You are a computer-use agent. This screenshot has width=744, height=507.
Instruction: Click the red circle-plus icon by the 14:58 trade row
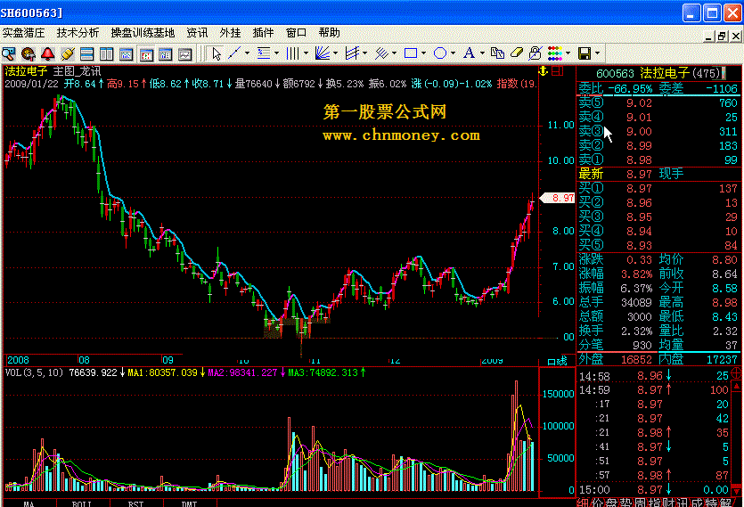[x=736, y=372]
